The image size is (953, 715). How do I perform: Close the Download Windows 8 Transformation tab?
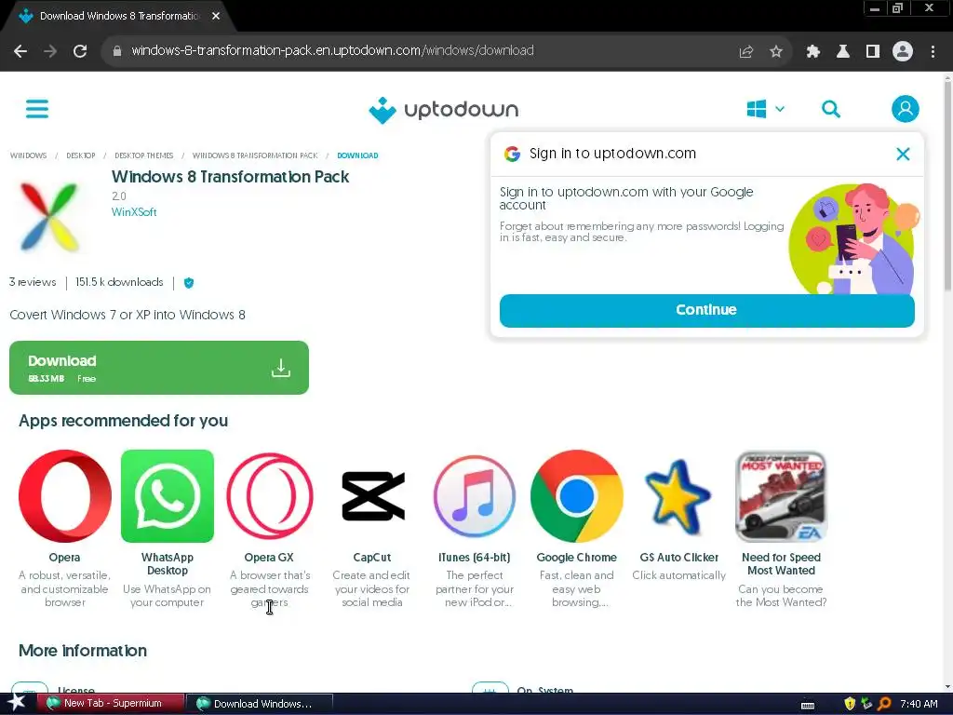click(216, 17)
